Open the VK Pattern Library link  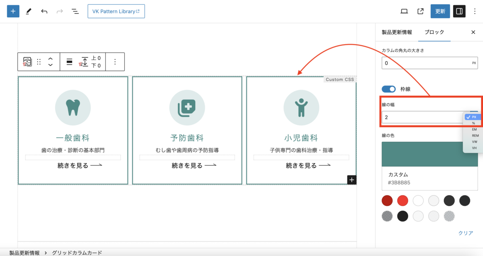coord(116,11)
